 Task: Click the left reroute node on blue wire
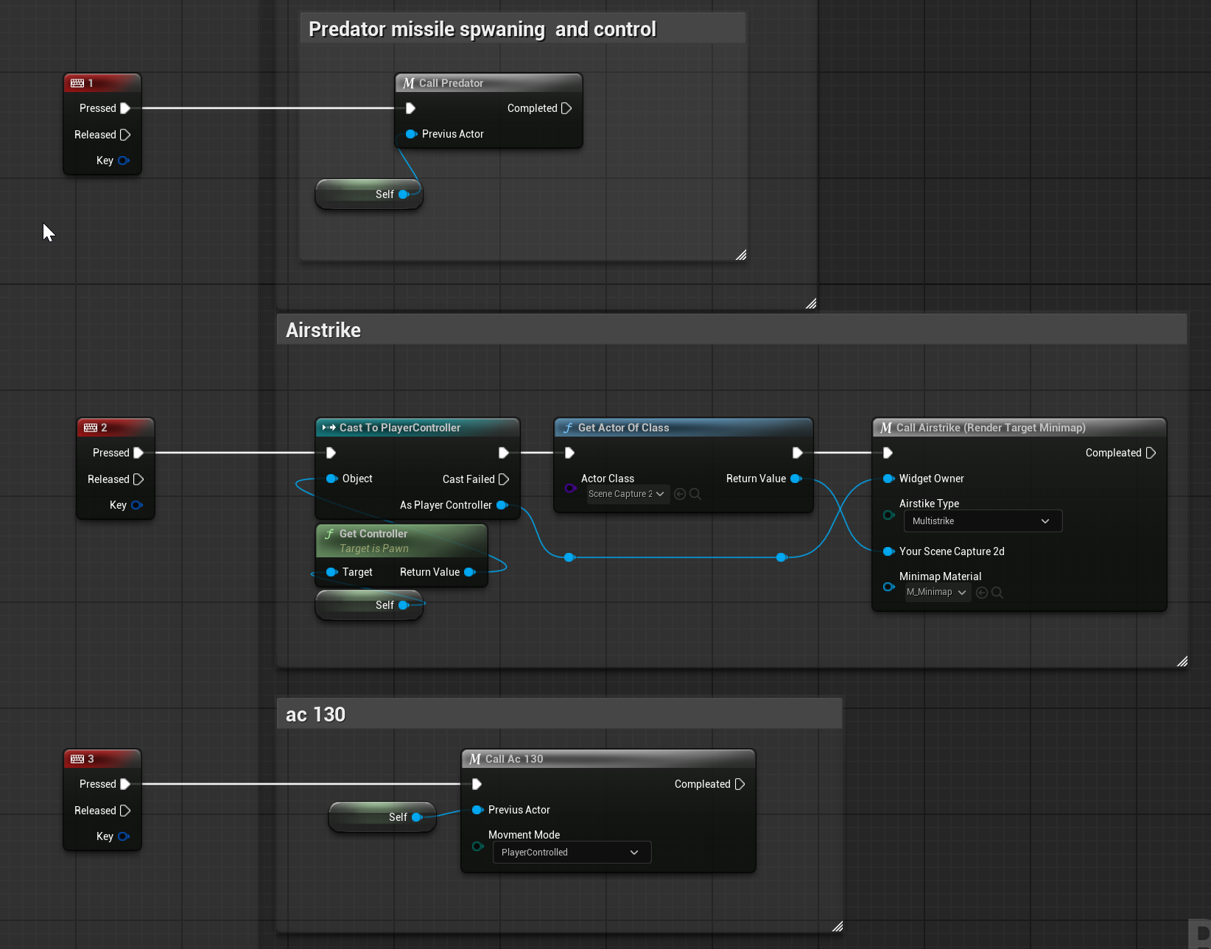[x=569, y=557]
